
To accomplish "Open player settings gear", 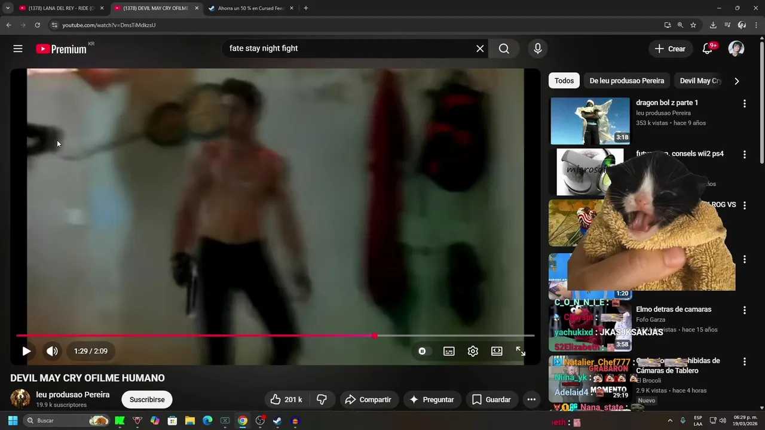I will 473,351.
